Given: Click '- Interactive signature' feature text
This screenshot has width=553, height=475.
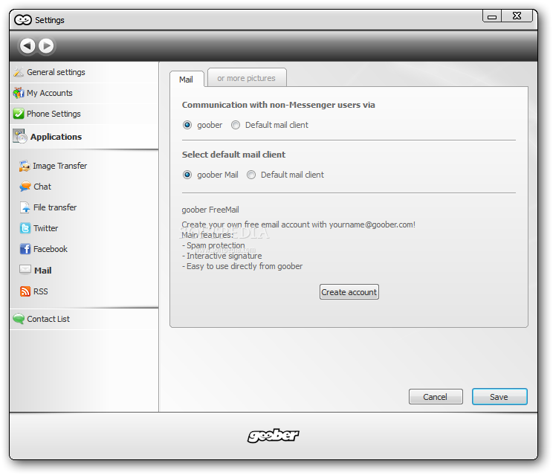Looking at the screenshot, I should [x=221, y=256].
